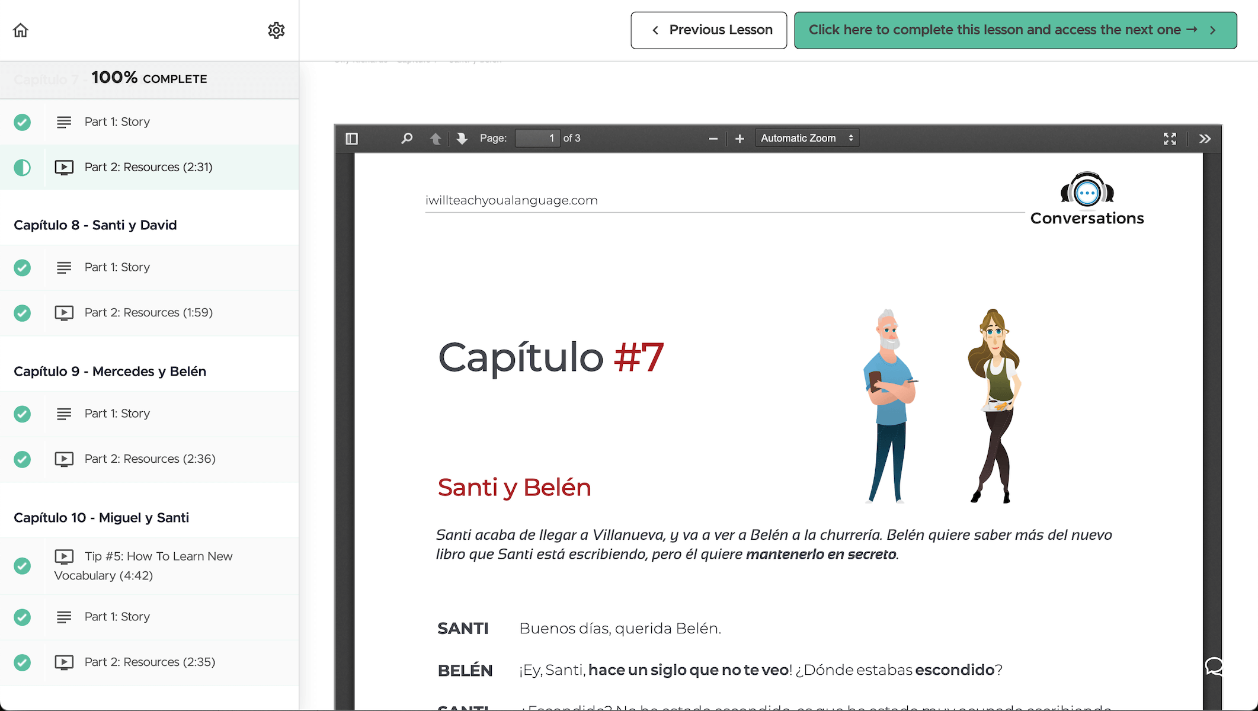Zoom in on the PDF document
Image resolution: width=1258 pixels, height=711 pixels.
(x=739, y=137)
